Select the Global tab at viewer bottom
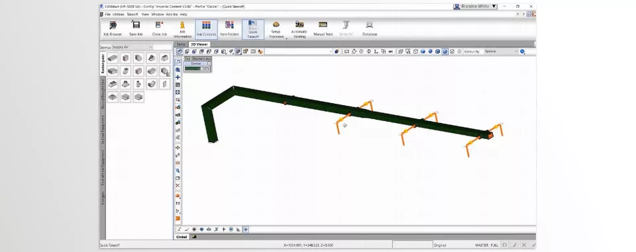Image resolution: width=636 pixels, height=252 pixels. coord(182,237)
